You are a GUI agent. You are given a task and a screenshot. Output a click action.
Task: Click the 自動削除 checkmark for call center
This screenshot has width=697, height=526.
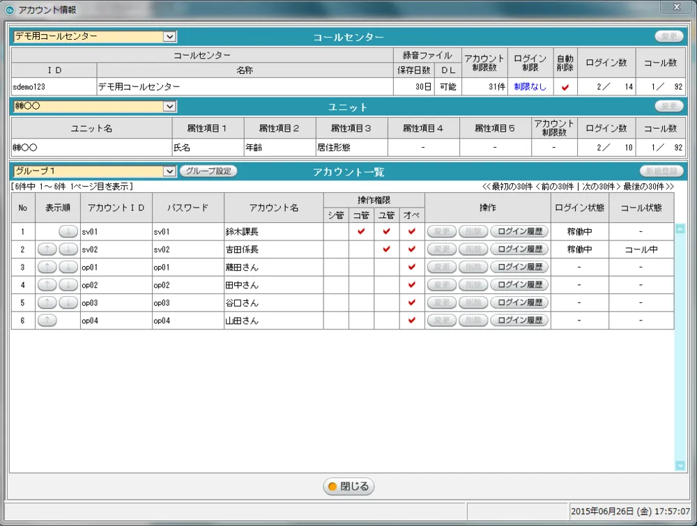point(565,87)
